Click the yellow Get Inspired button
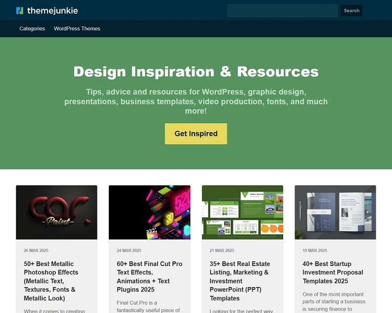Screen dimensions: 392x313 coord(196,134)
